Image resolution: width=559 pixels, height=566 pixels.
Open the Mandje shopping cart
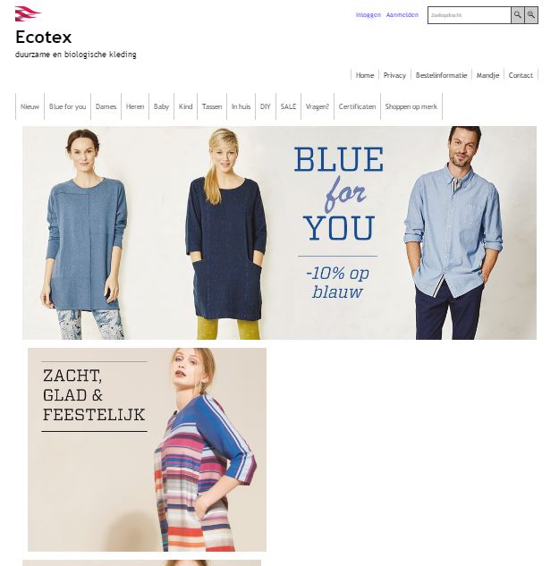pos(487,75)
